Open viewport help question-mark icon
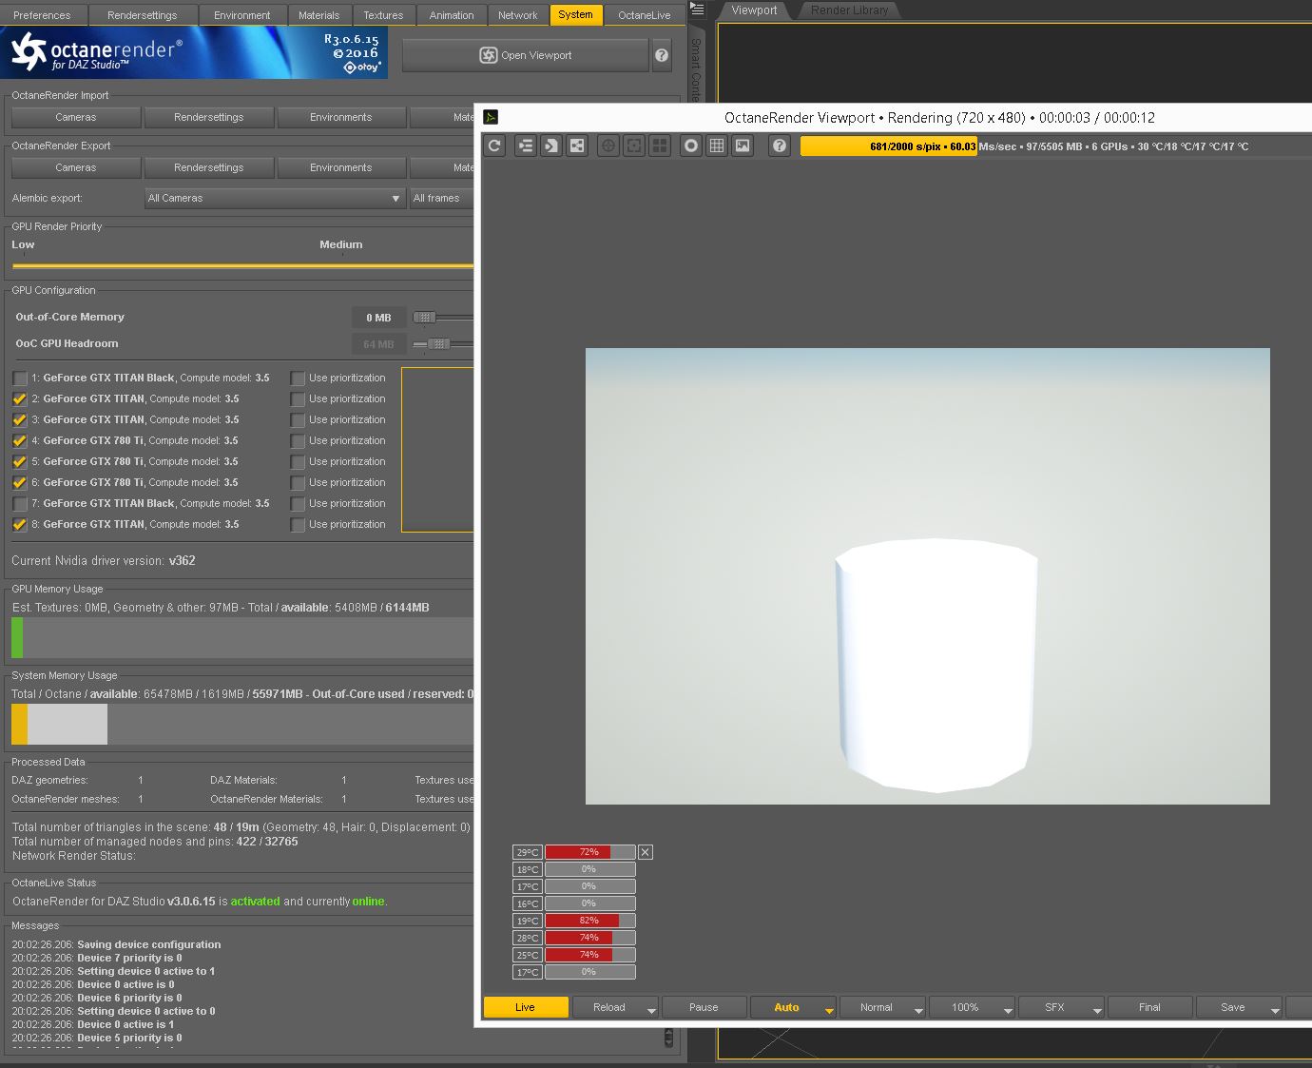 tap(779, 146)
